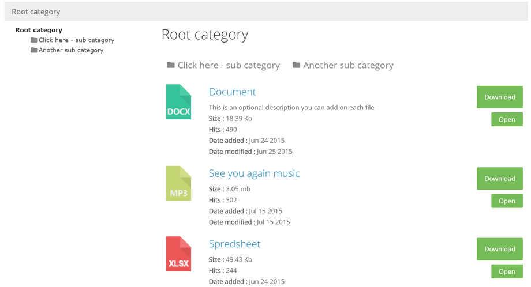Click 'Root category' breadcrumb in top bar
Image resolution: width=531 pixels, height=287 pixels.
(x=36, y=12)
